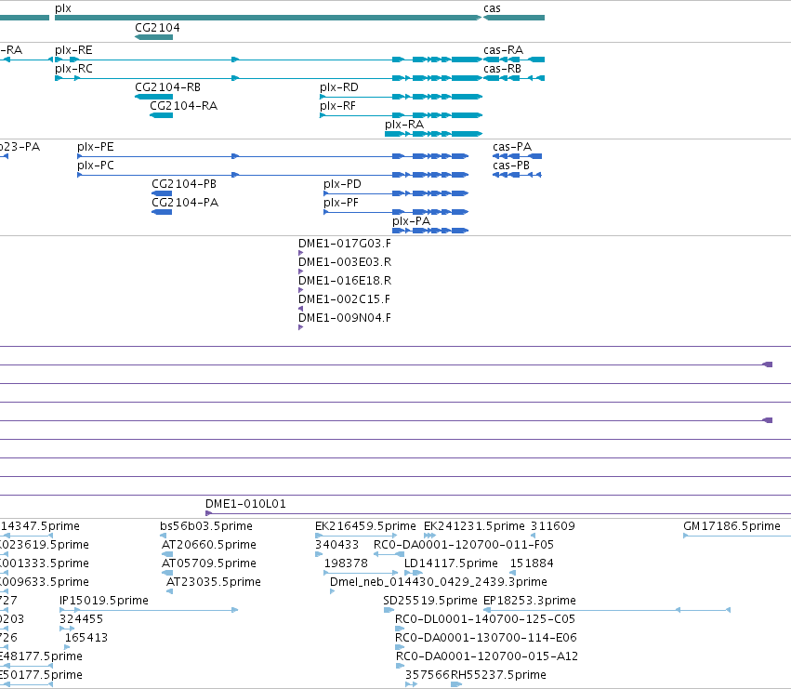Select the plx-PD protein label
This screenshot has height=689, width=791.
(x=343, y=184)
